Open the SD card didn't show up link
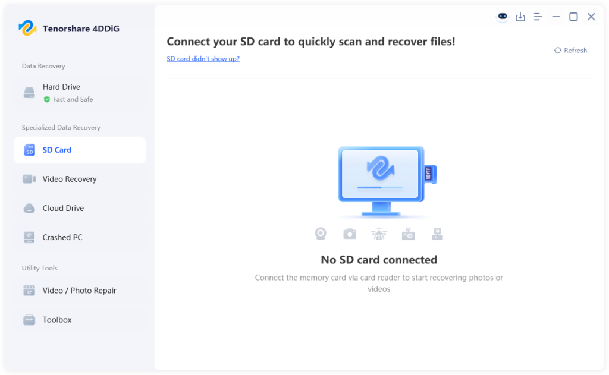The height and width of the screenshot is (375, 609). pos(203,58)
